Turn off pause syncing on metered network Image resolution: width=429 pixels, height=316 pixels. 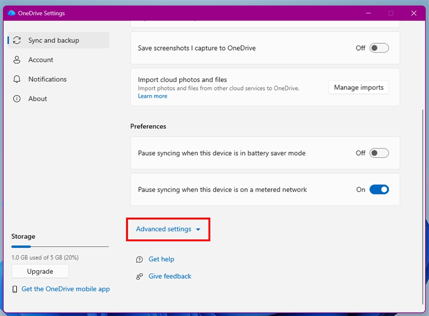pos(379,189)
